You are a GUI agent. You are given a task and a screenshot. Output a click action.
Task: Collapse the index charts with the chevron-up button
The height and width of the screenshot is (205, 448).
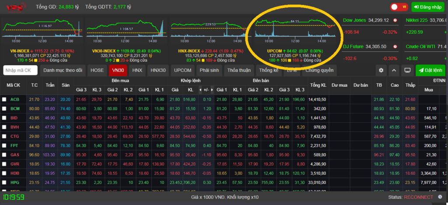[x=394, y=71]
